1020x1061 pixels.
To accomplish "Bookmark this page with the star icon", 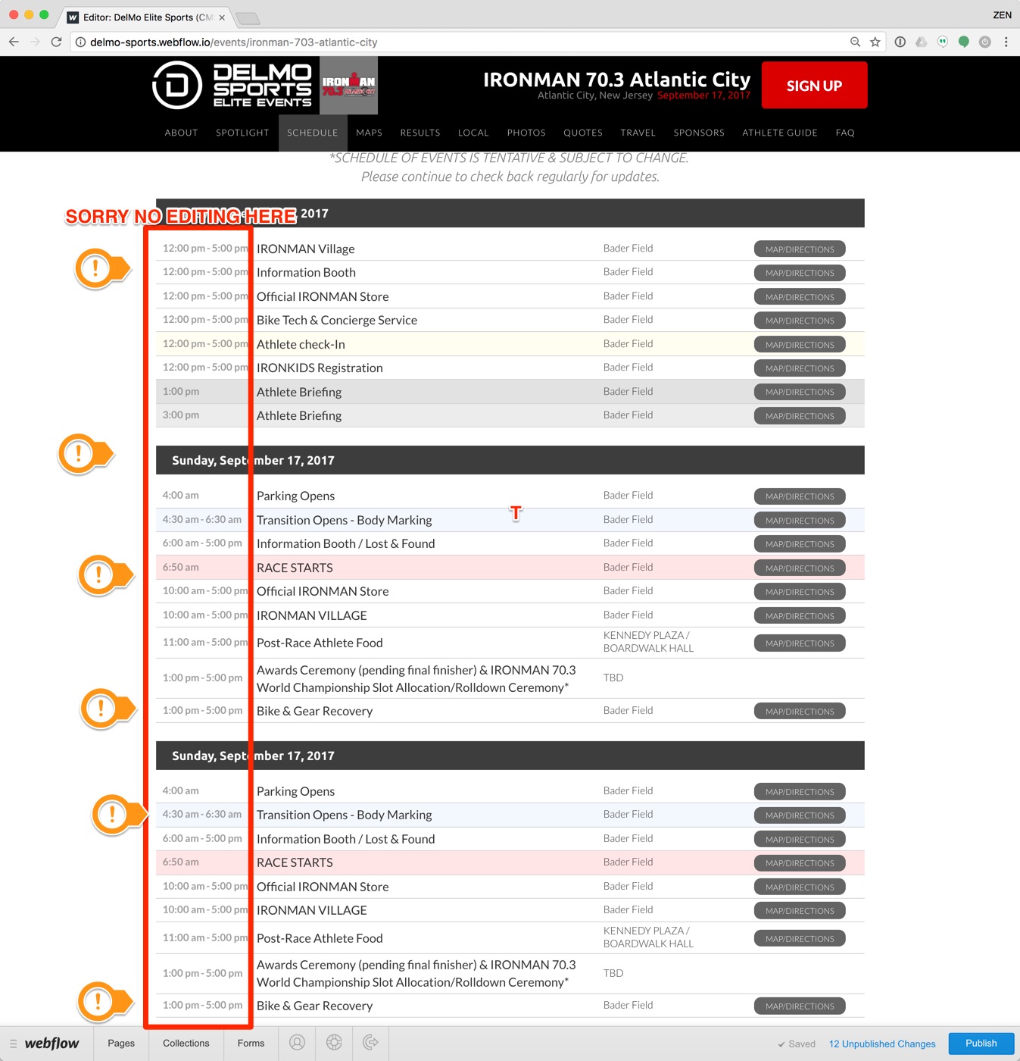I will 875,42.
